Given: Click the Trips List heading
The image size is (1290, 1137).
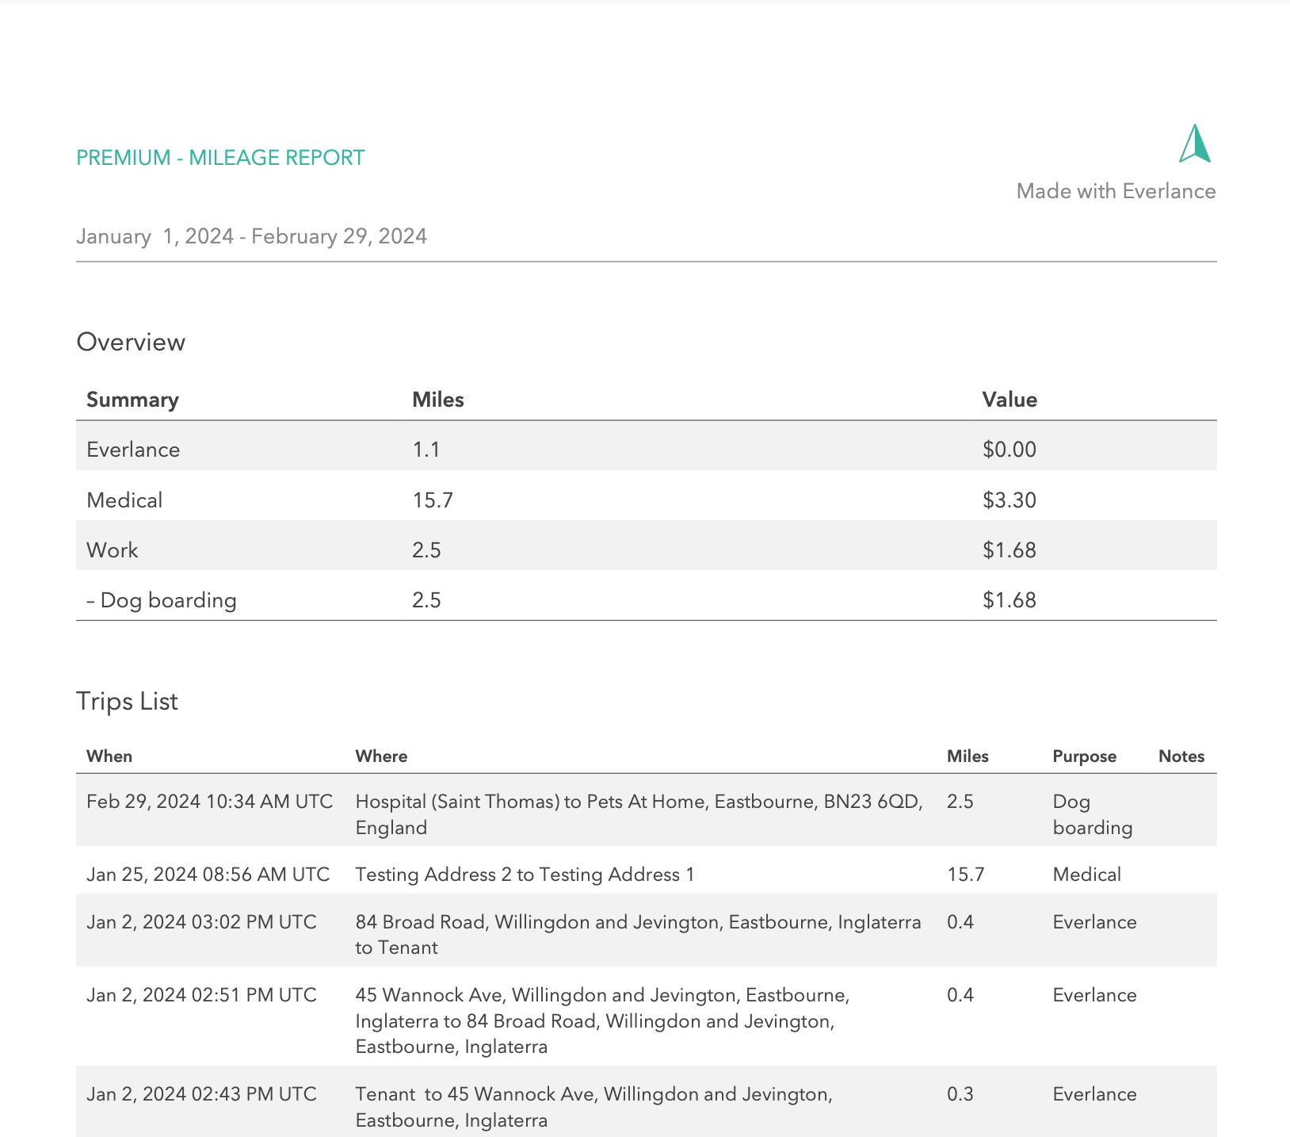Looking at the screenshot, I should pos(127,701).
